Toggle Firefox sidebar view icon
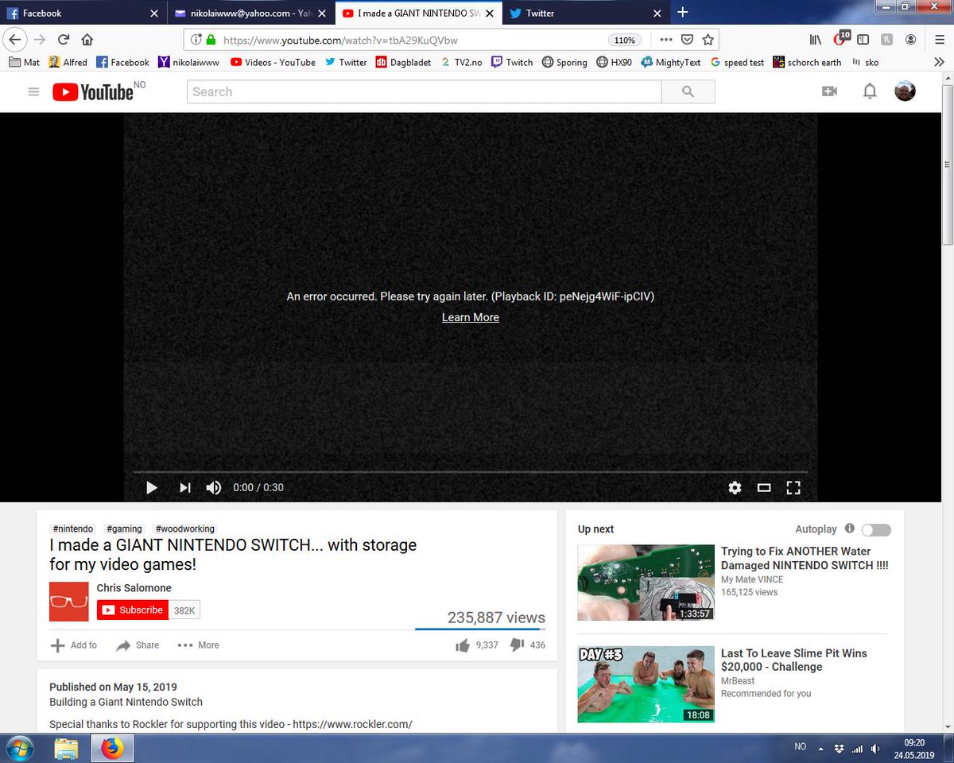 (863, 40)
